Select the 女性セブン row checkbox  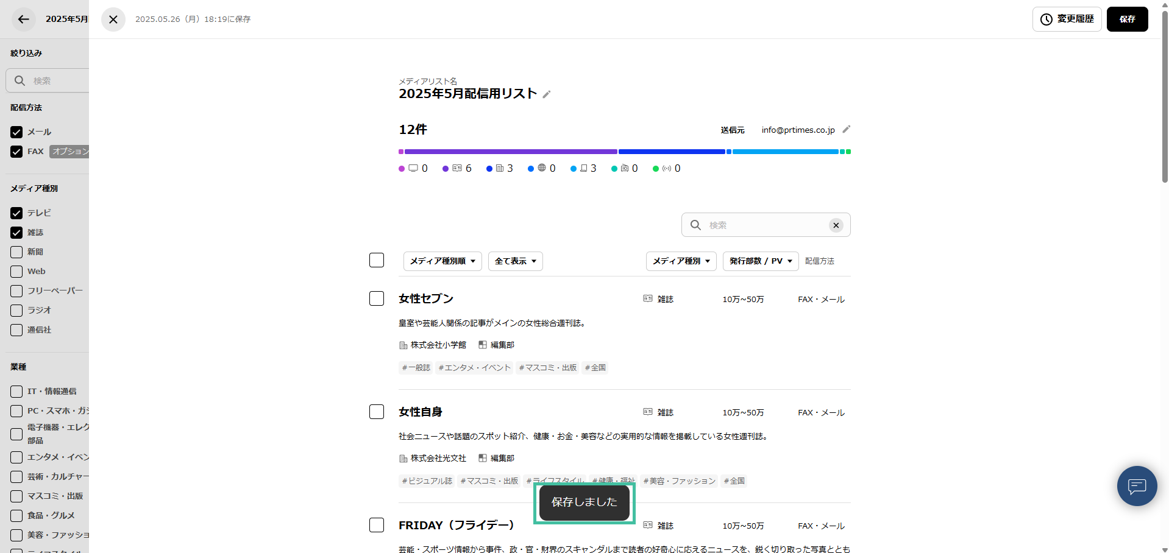[x=377, y=298]
